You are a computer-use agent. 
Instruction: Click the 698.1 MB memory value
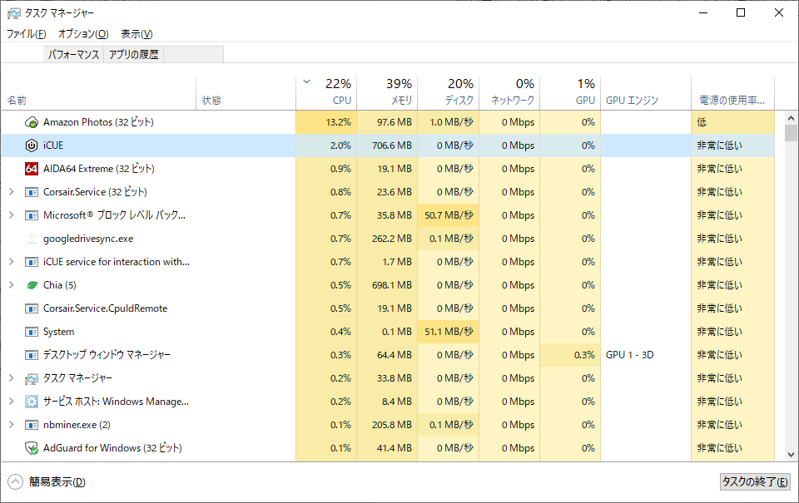coord(392,285)
